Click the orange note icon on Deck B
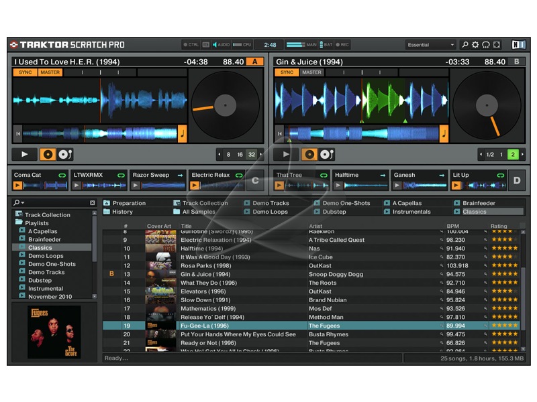Screen dimensions: 537x402 point(444,133)
